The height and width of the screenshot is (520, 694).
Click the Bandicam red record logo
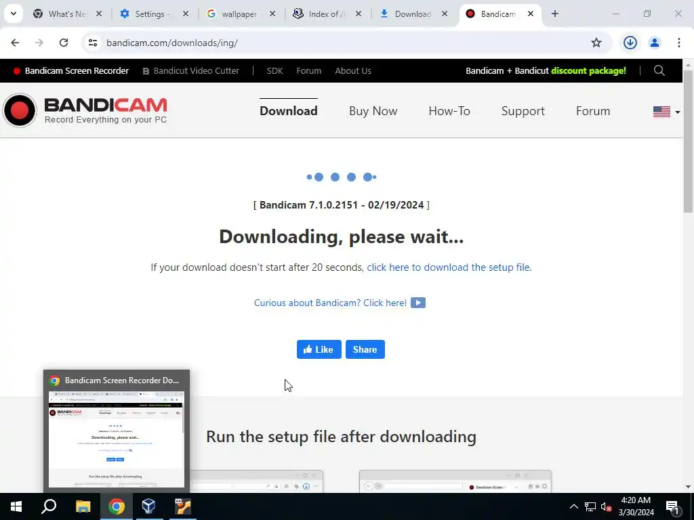pyautogui.click(x=20, y=110)
